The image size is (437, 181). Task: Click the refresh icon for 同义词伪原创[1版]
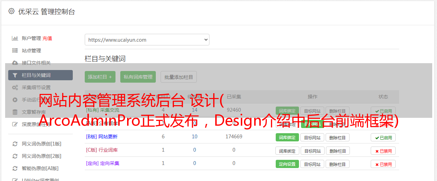(15, 144)
